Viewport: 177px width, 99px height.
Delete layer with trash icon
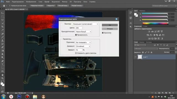click(173, 93)
